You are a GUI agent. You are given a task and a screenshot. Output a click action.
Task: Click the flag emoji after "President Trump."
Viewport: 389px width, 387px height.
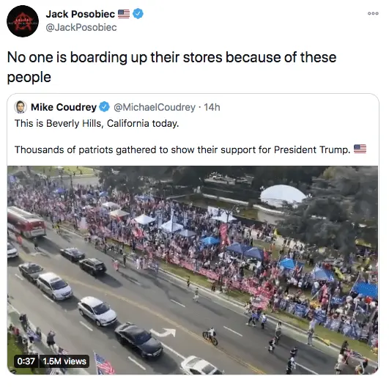click(x=360, y=149)
